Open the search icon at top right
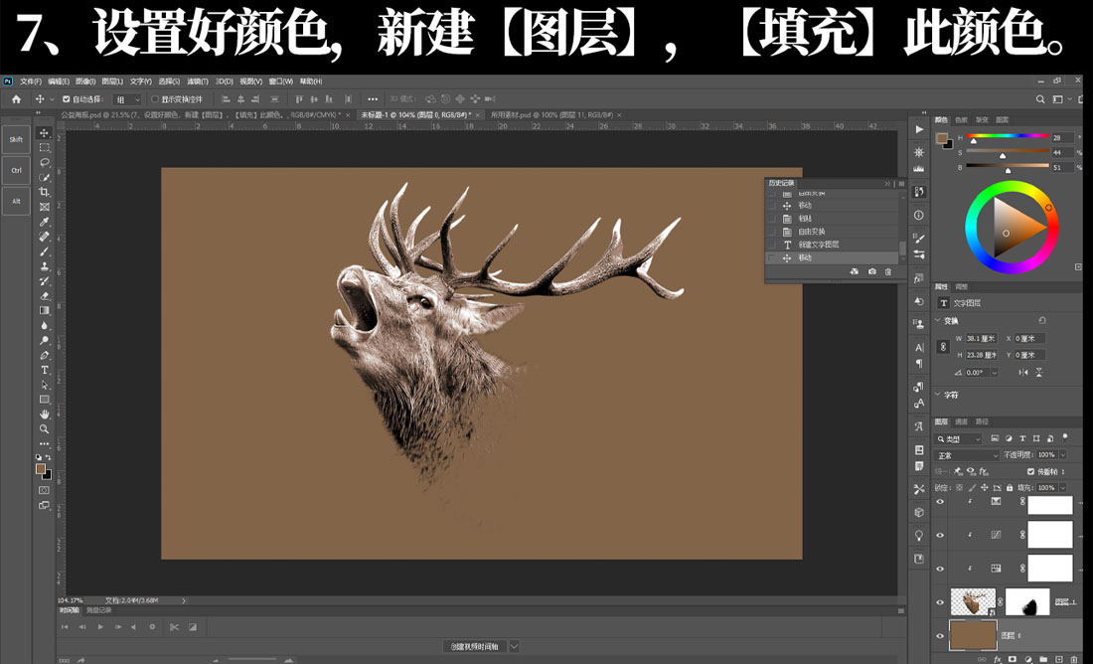This screenshot has width=1093, height=664. pos(1040,99)
